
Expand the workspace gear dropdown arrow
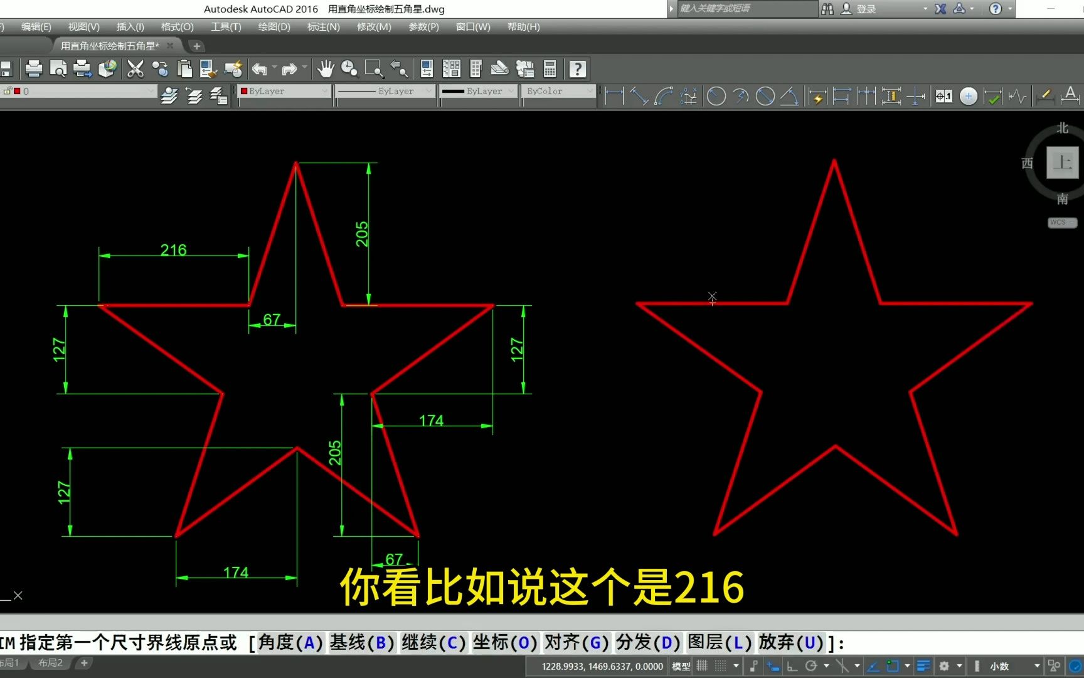pos(959,665)
